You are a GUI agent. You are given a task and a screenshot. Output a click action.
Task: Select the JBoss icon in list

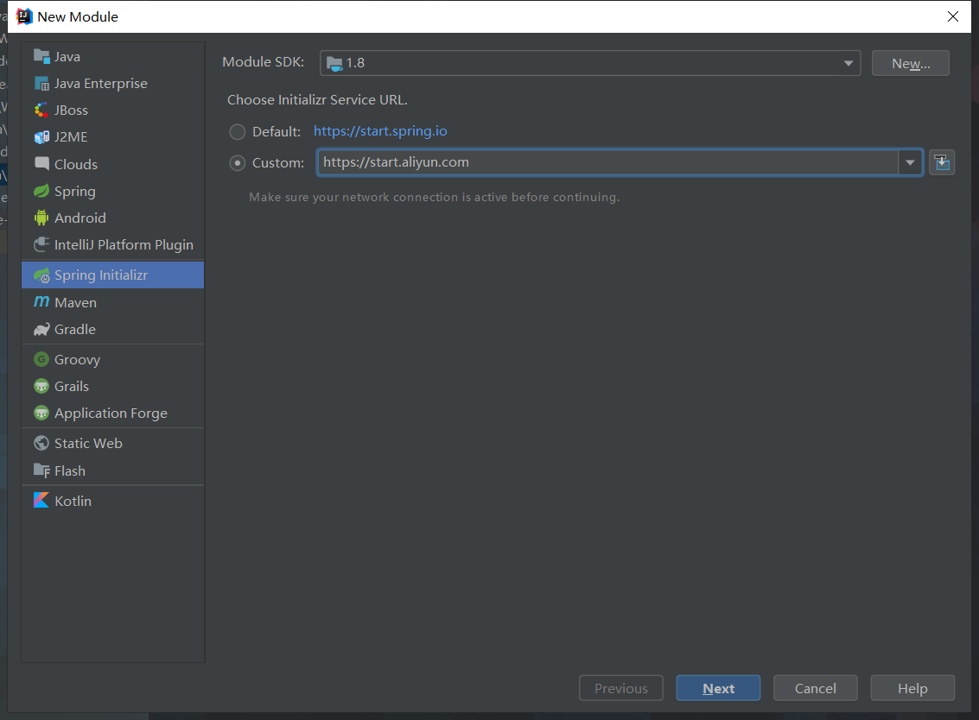click(41, 110)
